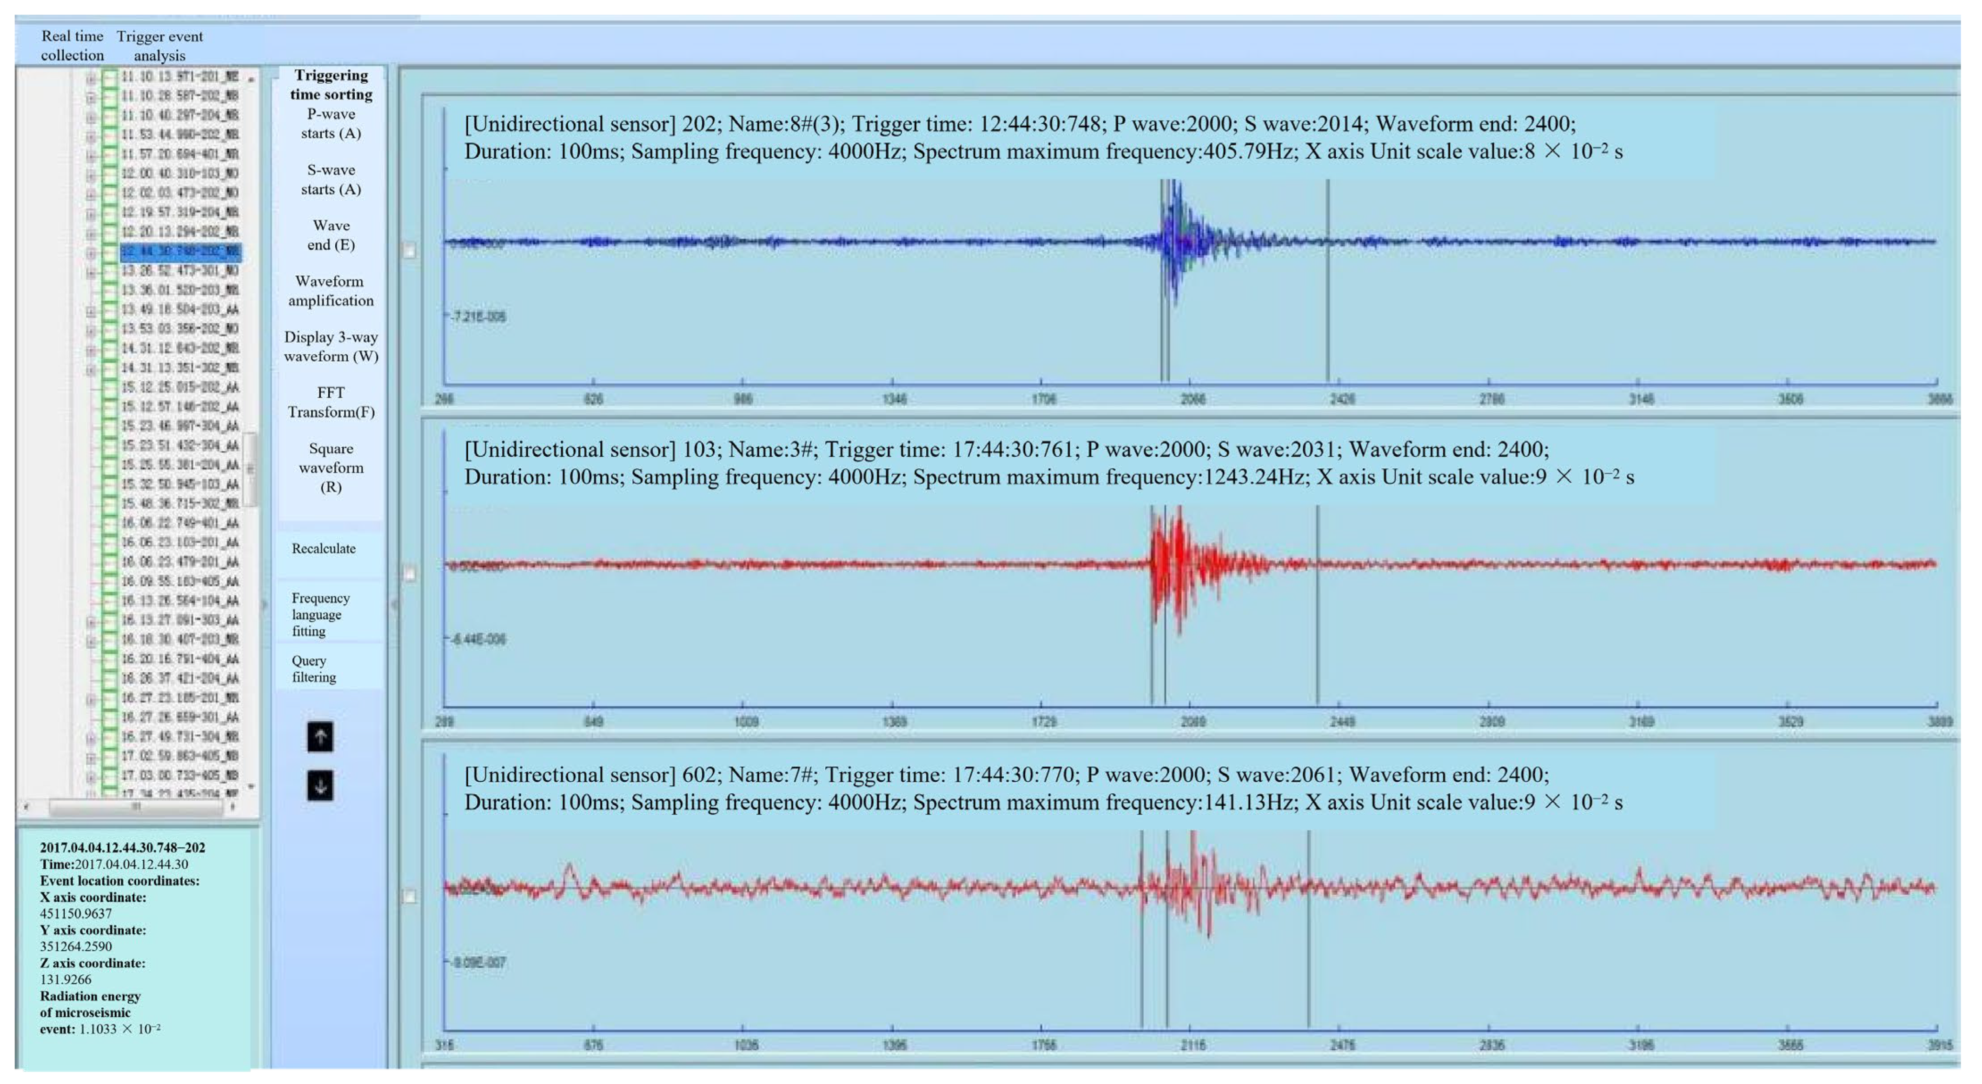Choose P-wave starts (A) command
The image size is (1982, 1084).
[331, 123]
